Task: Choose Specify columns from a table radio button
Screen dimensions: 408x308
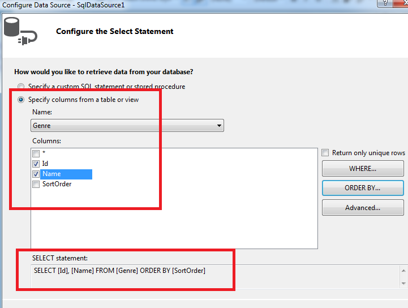Action: tap(21, 100)
